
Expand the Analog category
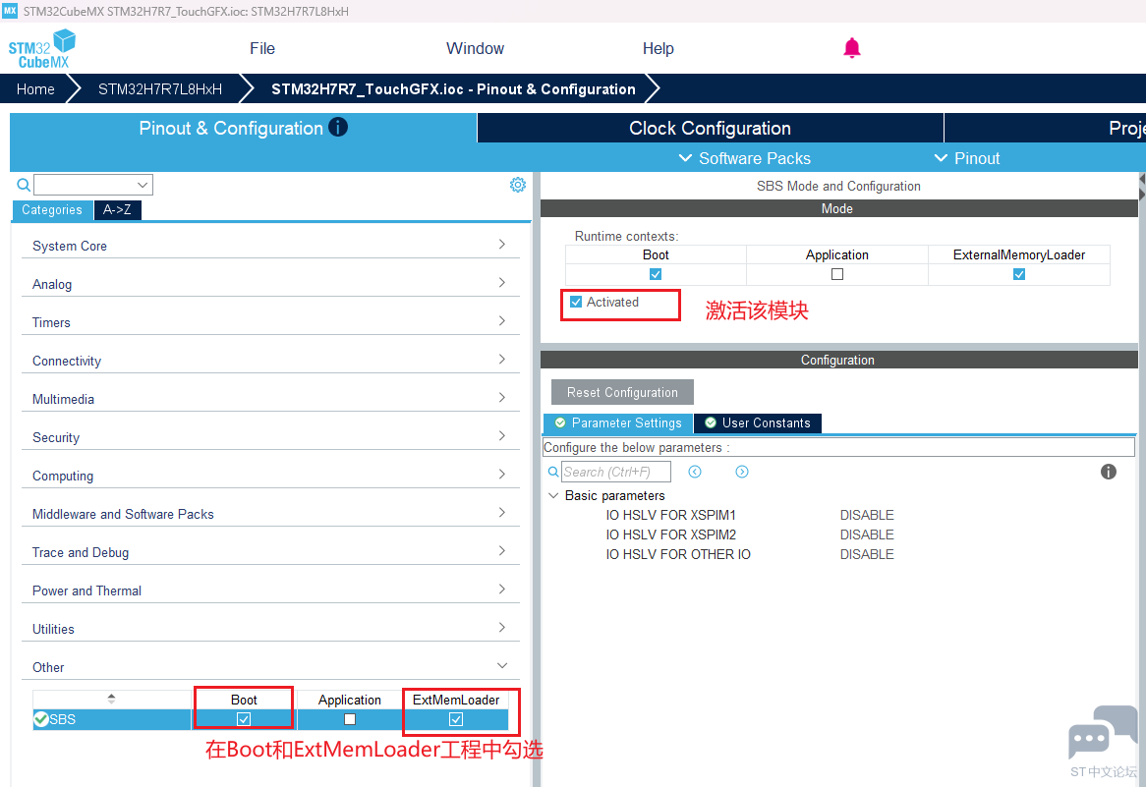pos(270,284)
